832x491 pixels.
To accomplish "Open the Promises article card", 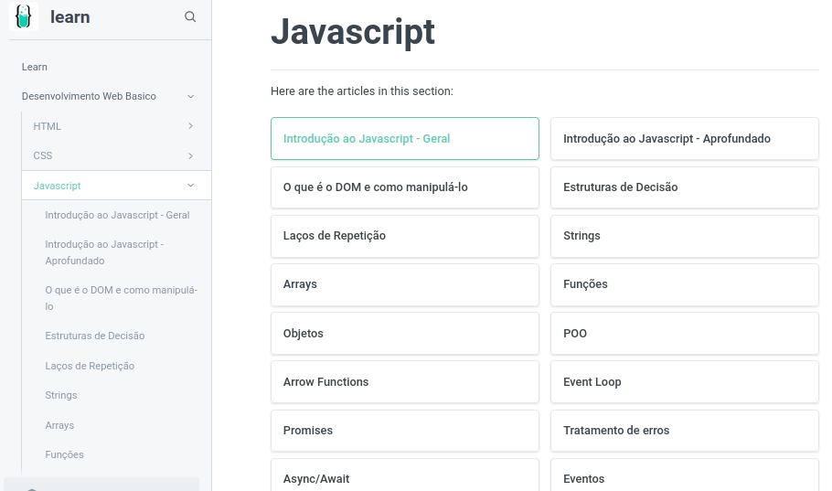I will point(404,431).
